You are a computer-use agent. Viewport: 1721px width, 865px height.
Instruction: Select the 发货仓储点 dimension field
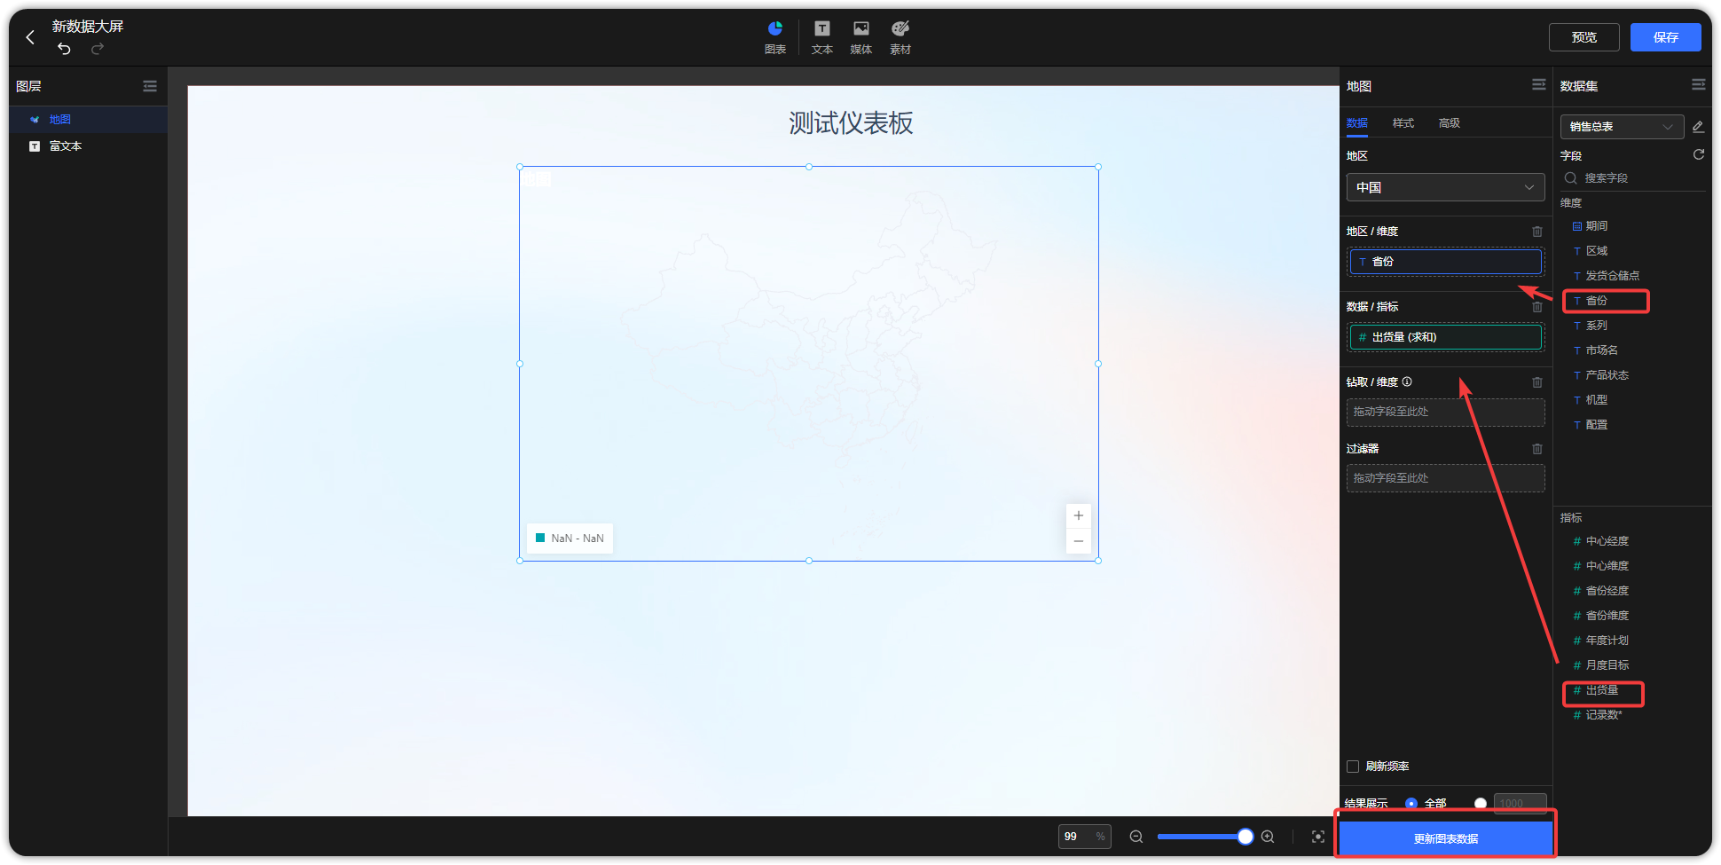coord(1612,276)
